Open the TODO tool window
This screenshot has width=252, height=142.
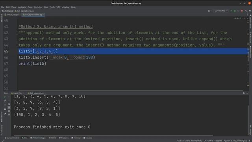[x=52, y=138]
